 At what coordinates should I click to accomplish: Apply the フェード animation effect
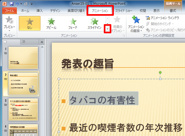[73, 23]
